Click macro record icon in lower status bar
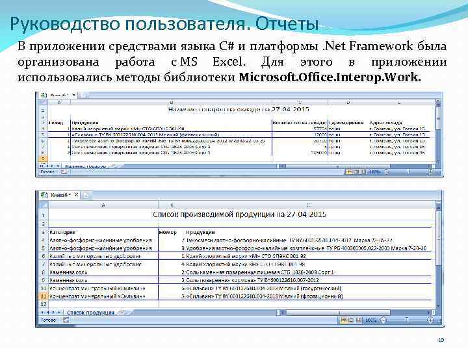The image size is (468, 351). [66, 320]
